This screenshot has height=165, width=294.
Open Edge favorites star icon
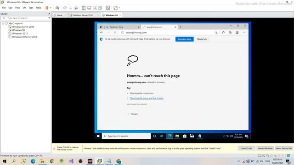tap(223, 33)
